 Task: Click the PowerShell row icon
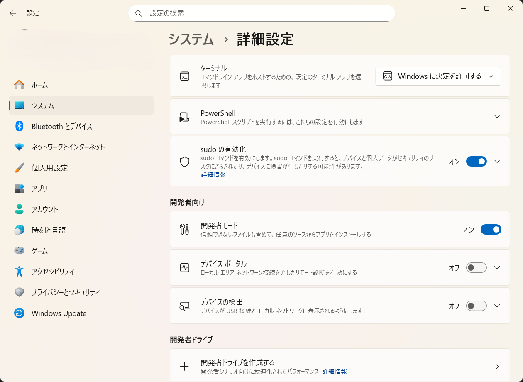coord(185,117)
